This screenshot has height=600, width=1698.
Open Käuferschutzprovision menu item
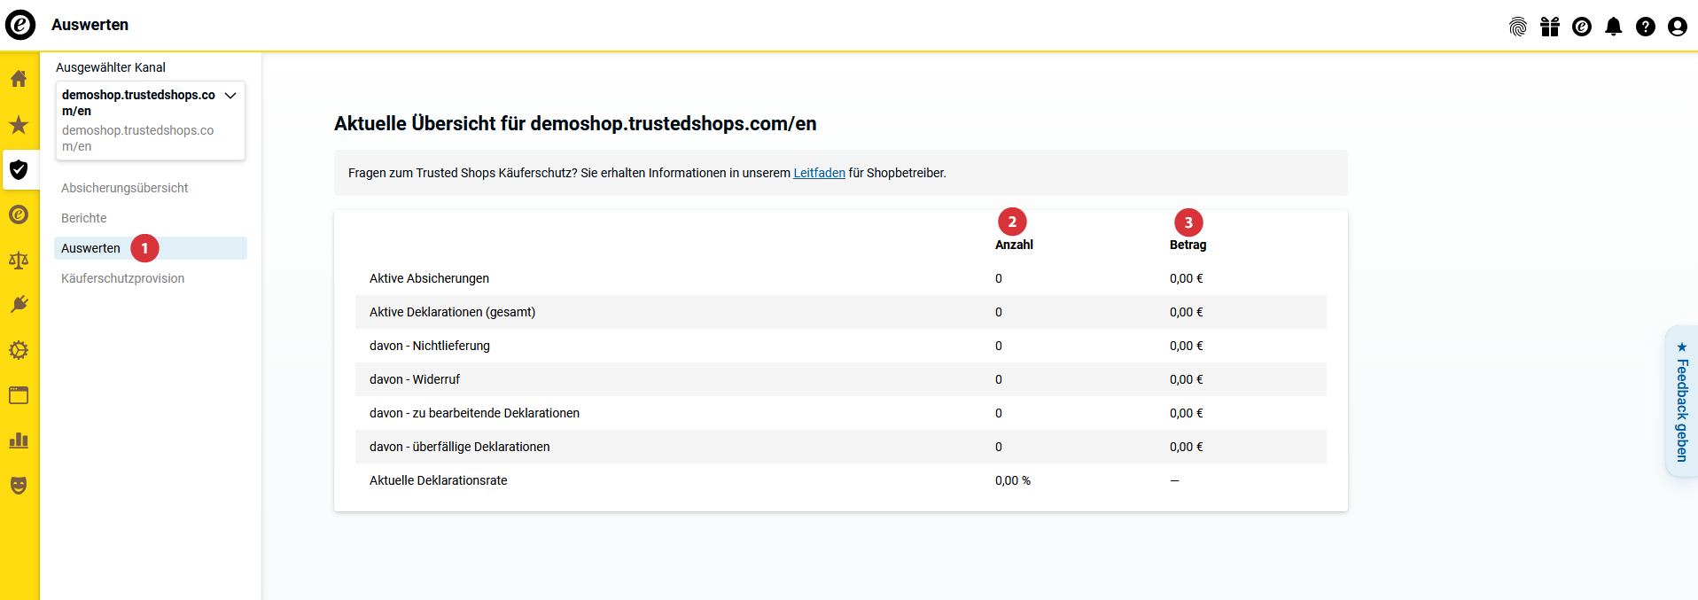(x=123, y=278)
